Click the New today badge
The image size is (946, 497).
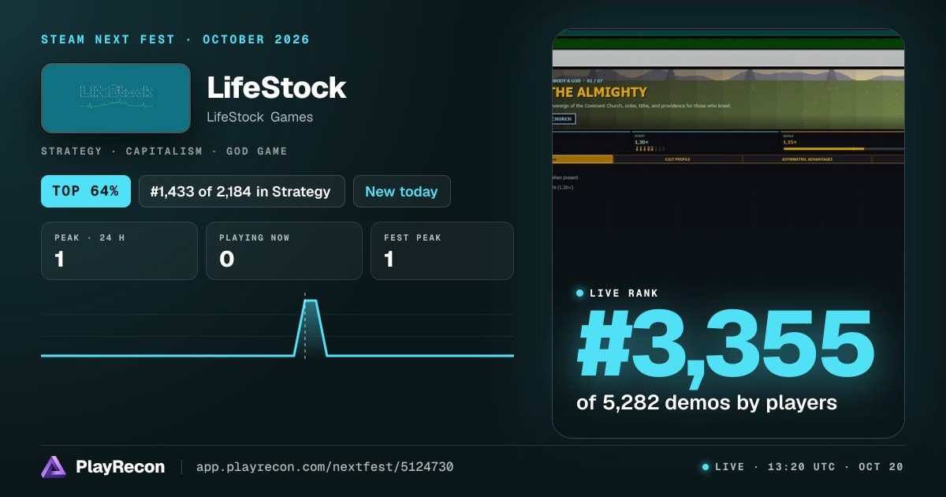tap(402, 191)
